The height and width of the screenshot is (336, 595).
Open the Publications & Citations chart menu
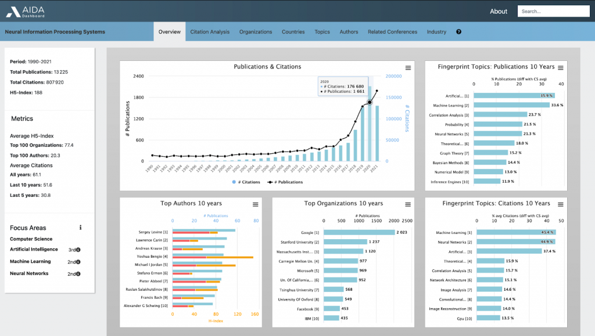tap(408, 68)
